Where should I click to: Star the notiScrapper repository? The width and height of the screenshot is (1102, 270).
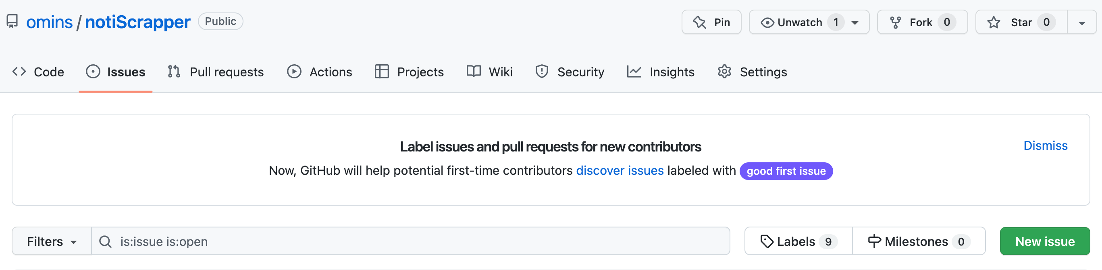tap(1021, 22)
